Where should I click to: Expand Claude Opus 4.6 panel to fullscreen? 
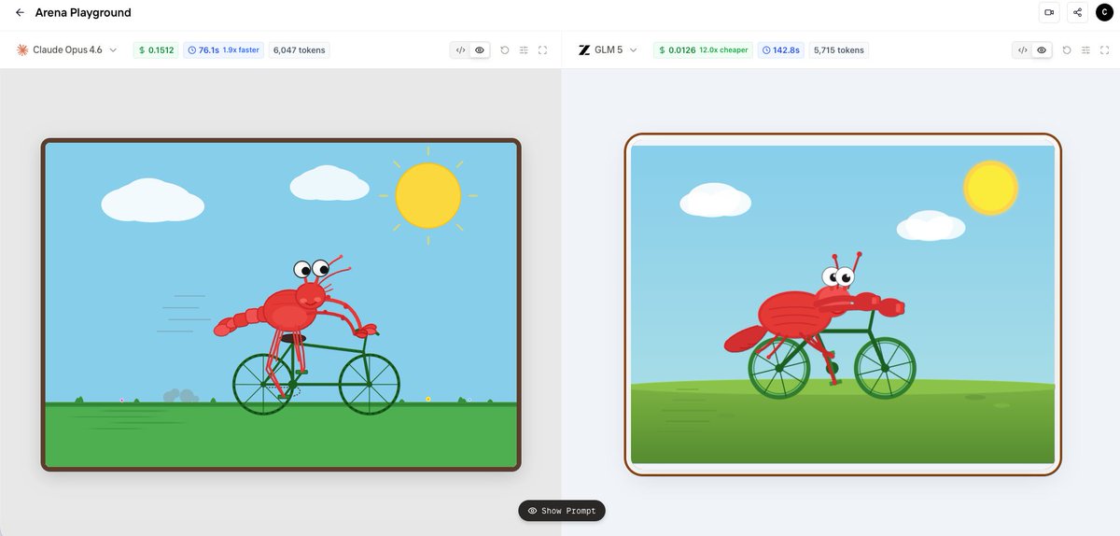(543, 50)
